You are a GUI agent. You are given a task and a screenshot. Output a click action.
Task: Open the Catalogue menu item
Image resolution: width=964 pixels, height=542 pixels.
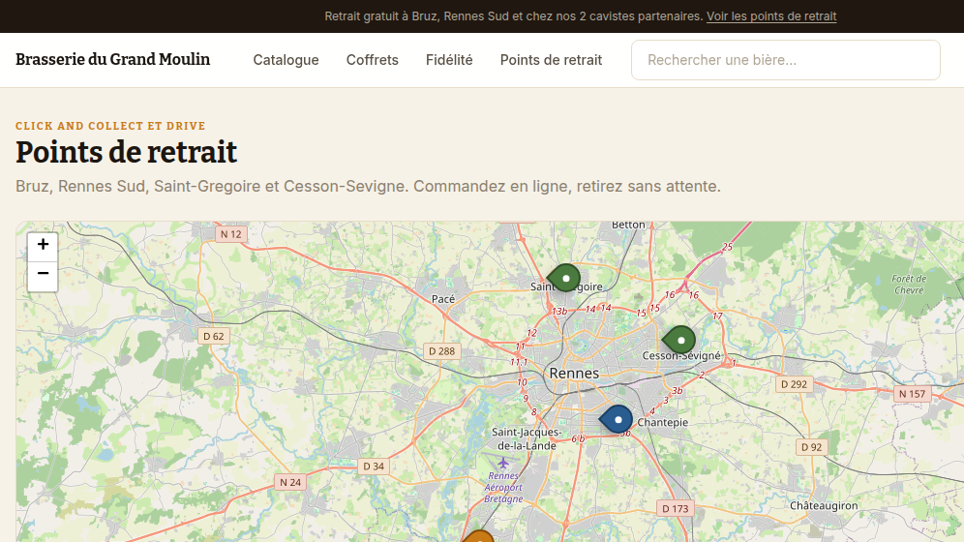tap(286, 60)
